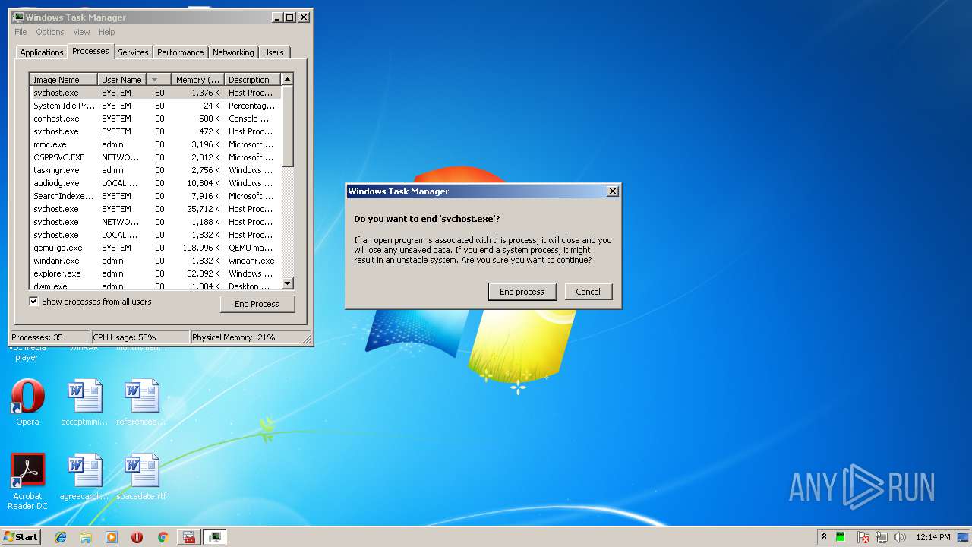
Task: Show hidden system tray icons
Action: pos(824,537)
